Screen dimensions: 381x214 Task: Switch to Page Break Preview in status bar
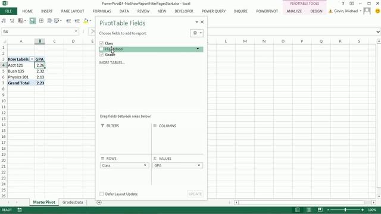coord(320,210)
